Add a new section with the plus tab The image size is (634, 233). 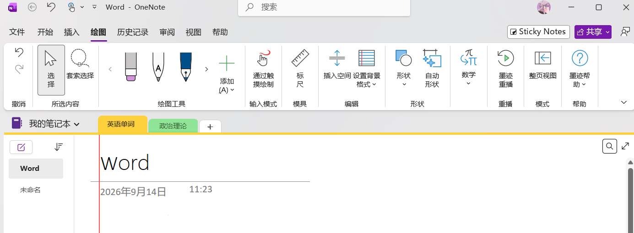pos(210,127)
